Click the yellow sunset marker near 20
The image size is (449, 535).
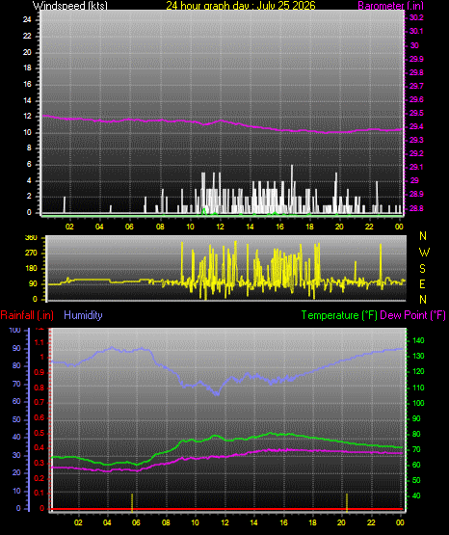(x=347, y=502)
